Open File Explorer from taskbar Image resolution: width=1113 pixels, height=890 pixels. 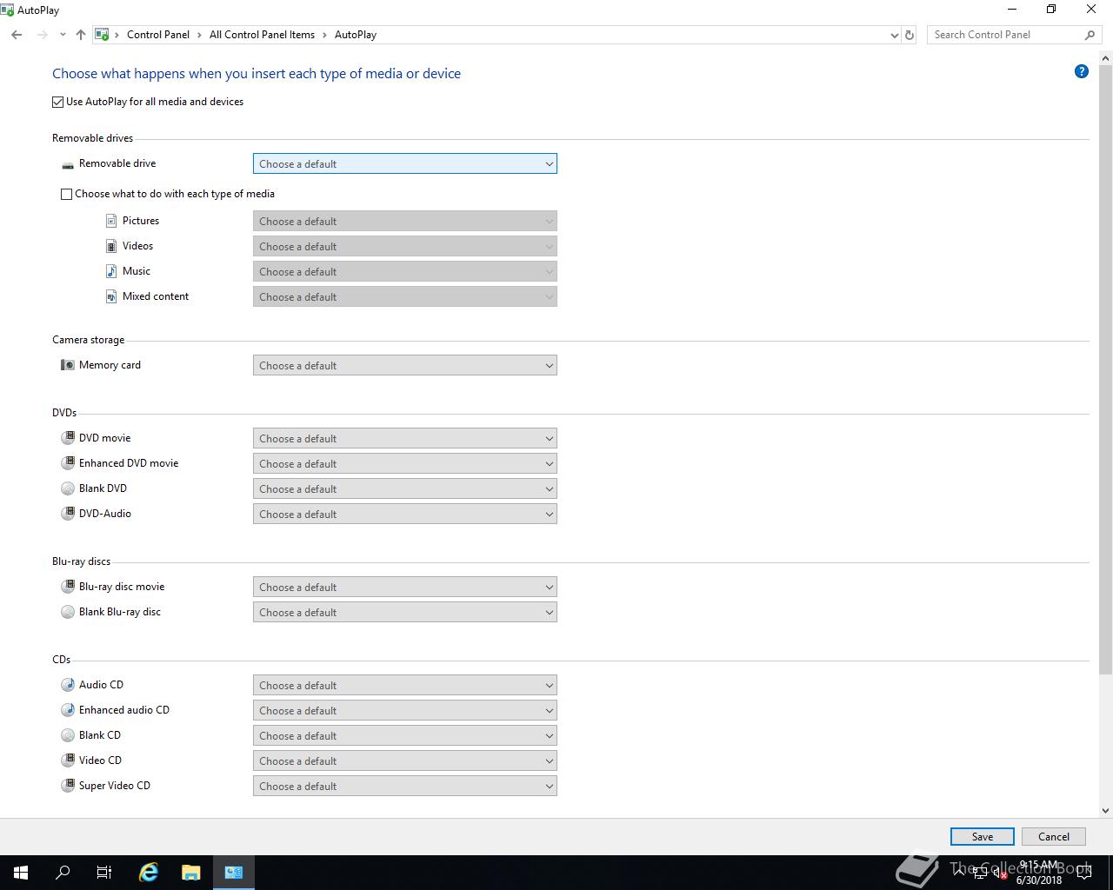[x=190, y=873]
